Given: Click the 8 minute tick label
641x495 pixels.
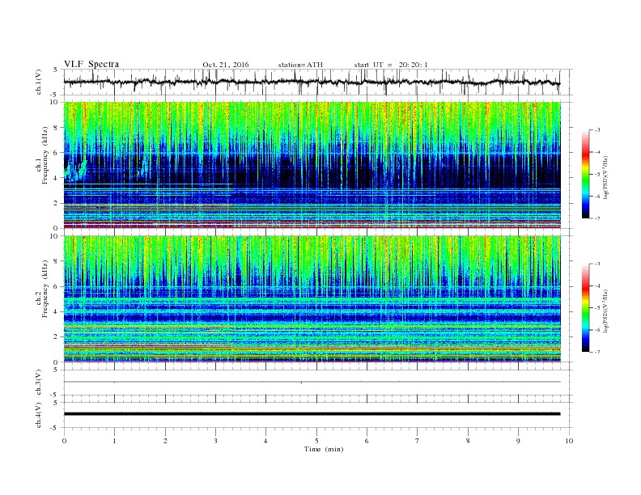Looking at the screenshot, I should click(x=468, y=441).
